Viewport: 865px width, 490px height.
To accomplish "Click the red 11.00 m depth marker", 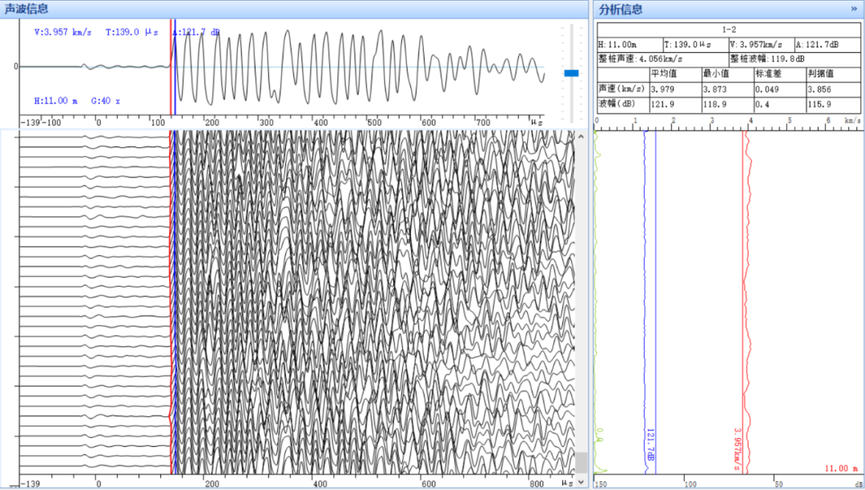I will tap(841, 468).
